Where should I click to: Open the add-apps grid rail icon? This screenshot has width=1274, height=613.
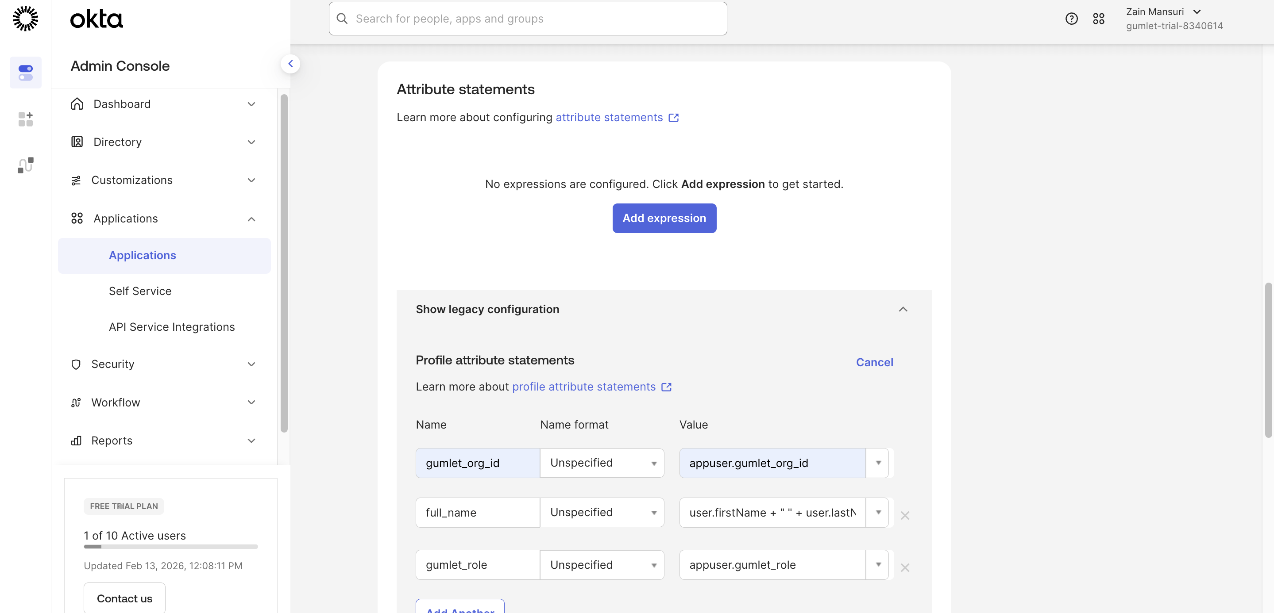(x=25, y=119)
